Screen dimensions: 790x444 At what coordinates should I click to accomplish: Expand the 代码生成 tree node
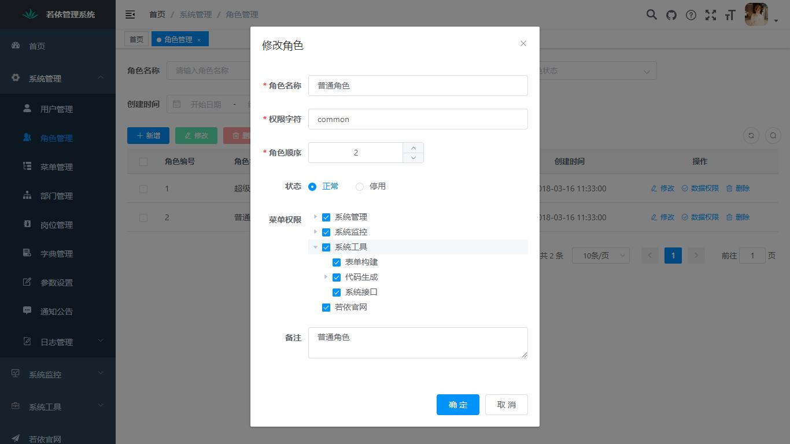point(326,277)
